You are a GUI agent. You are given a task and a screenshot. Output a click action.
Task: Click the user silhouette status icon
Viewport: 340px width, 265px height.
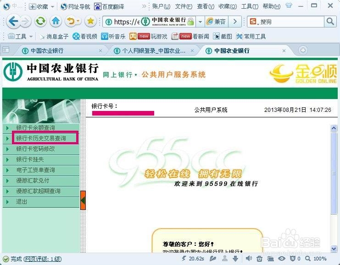coord(225,258)
